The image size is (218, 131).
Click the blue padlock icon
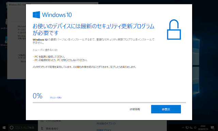pyautogui.click(x=174, y=30)
